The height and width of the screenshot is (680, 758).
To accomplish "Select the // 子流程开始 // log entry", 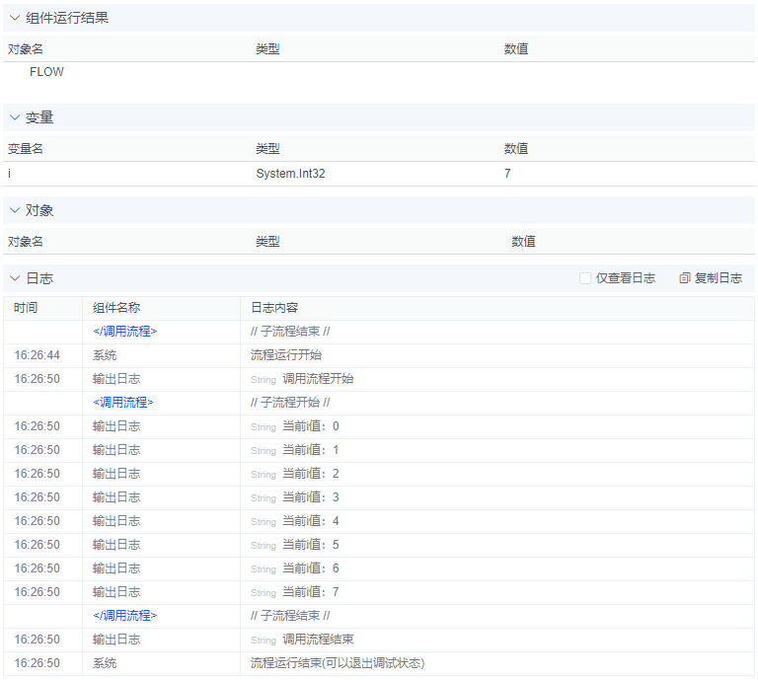I will (x=379, y=403).
